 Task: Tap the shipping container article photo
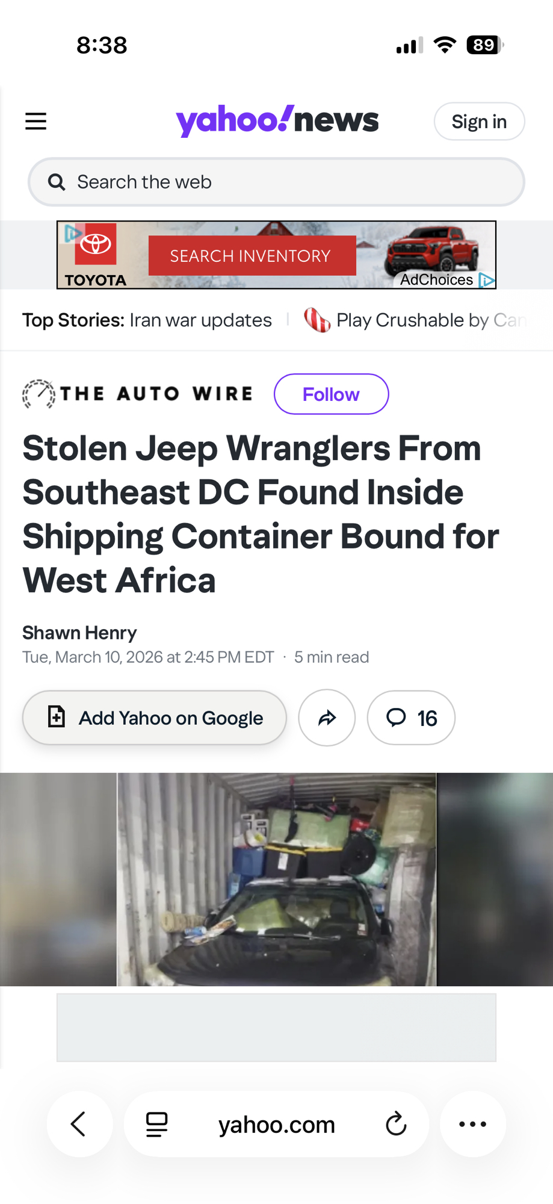(276, 879)
